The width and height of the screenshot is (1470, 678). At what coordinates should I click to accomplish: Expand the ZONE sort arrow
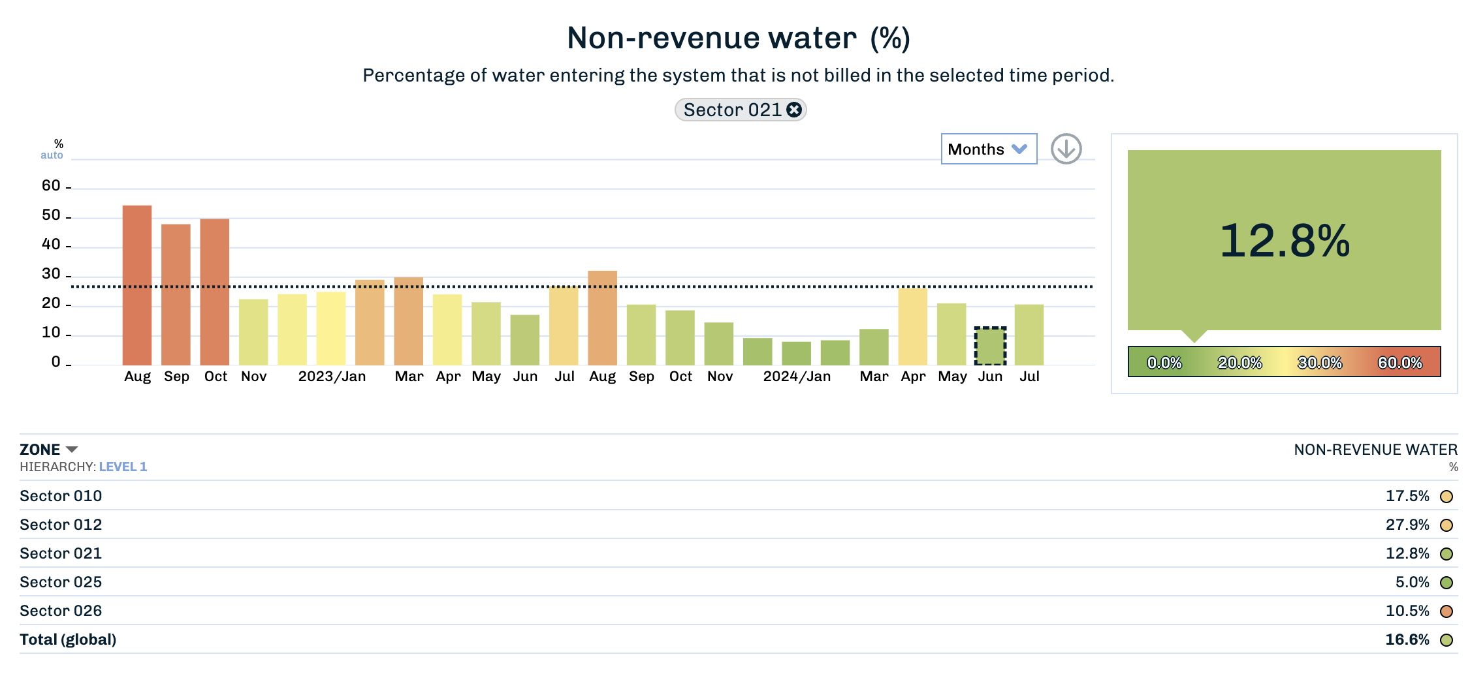coord(72,450)
